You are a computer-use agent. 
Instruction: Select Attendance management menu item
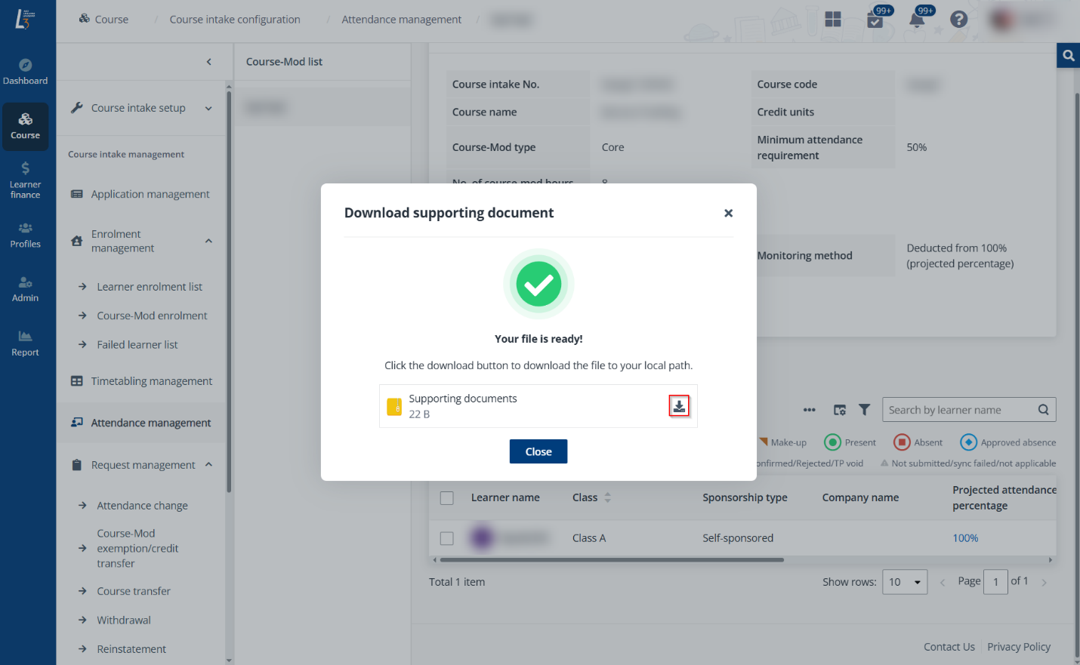pyautogui.click(x=150, y=423)
